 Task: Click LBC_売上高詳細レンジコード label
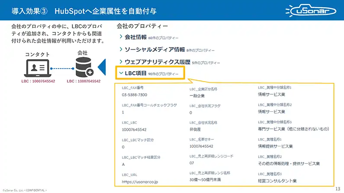(211, 156)
